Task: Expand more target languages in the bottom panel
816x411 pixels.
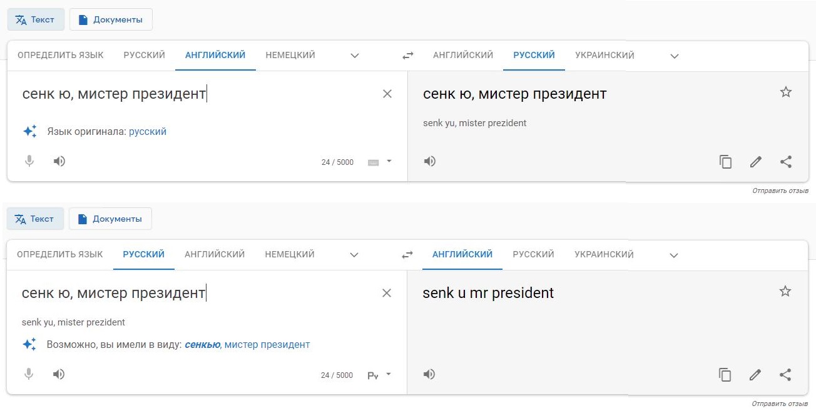Action: coord(674,255)
